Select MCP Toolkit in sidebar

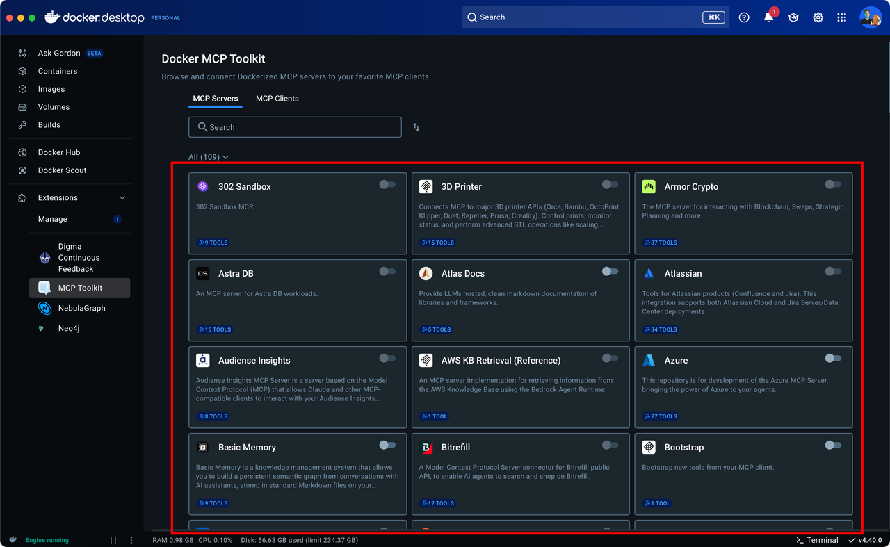coord(80,288)
